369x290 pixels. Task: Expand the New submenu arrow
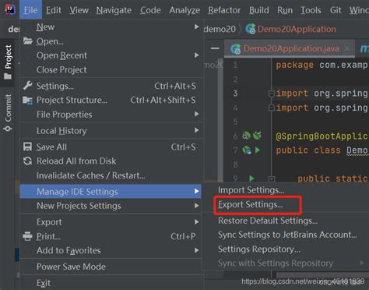[x=196, y=27]
